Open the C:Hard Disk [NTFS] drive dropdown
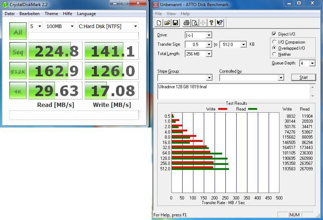 point(108,26)
